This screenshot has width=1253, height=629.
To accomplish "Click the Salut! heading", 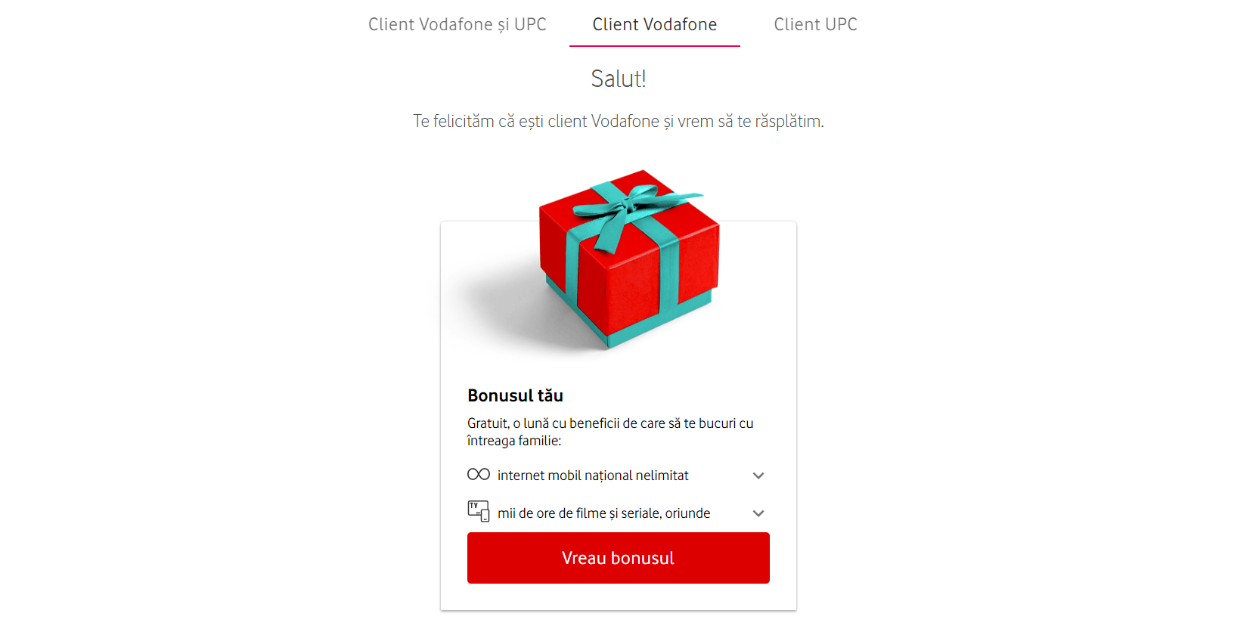I will tap(618, 79).
